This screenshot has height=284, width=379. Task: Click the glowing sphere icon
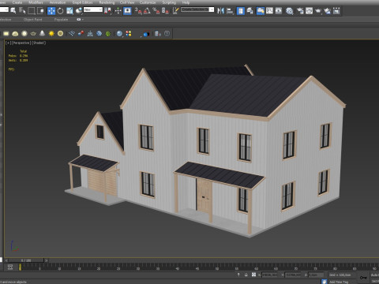24,34
